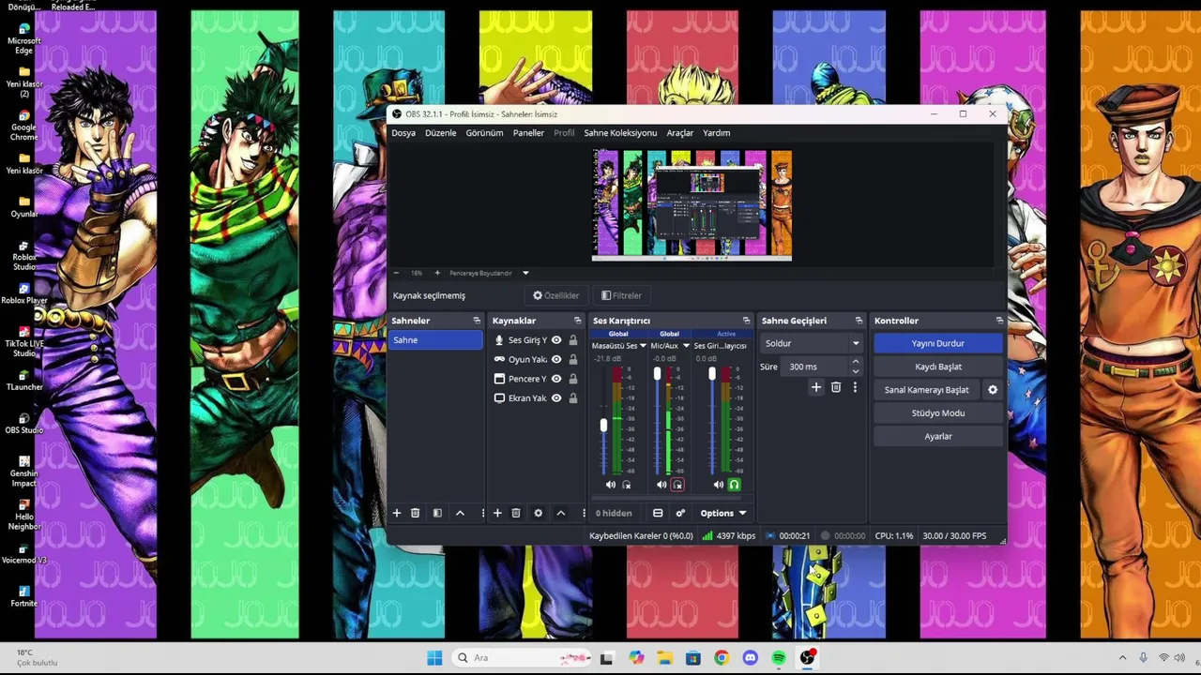
Task: Move source up in Kaynaklar panel
Action: (560, 513)
